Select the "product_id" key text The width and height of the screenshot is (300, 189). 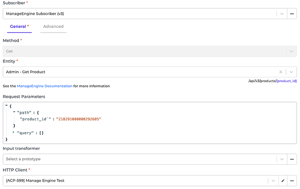click(35, 119)
